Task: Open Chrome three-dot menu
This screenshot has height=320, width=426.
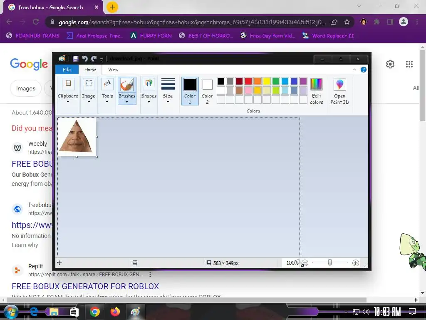Action: pos(417,22)
